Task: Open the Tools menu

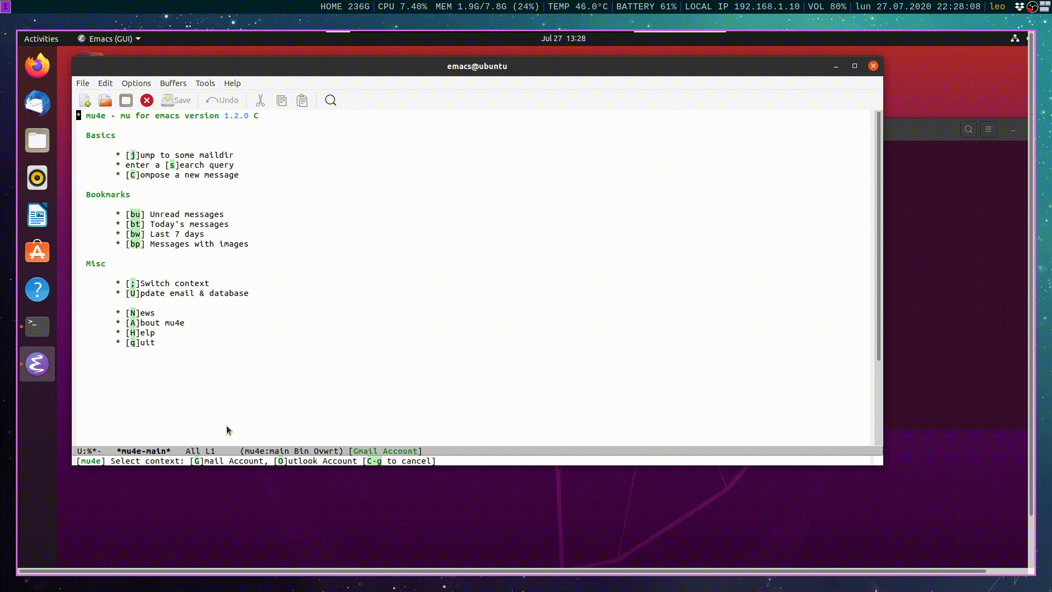Action: coord(205,83)
